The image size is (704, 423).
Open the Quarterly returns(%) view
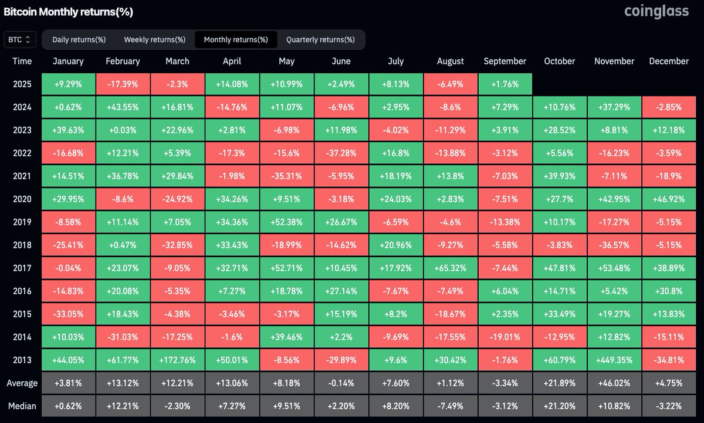320,40
